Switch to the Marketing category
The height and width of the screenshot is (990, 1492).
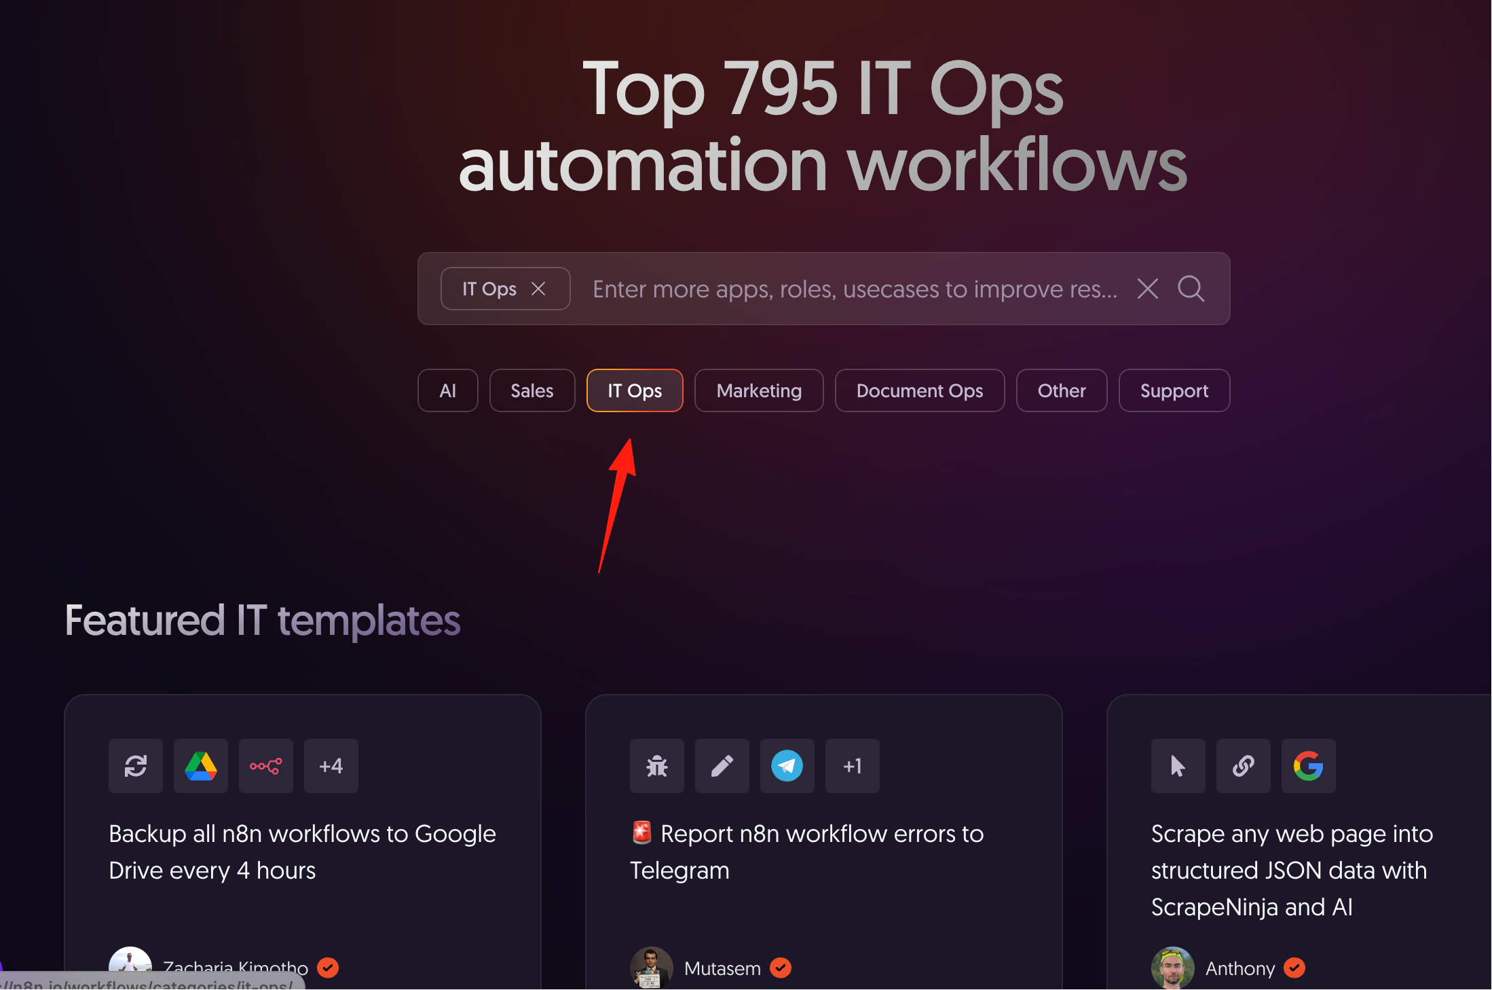tap(759, 390)
